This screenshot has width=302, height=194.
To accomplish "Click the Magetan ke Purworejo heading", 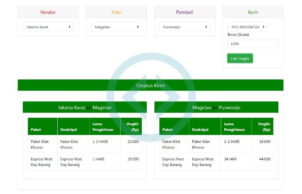I will [x=216, y=107].
